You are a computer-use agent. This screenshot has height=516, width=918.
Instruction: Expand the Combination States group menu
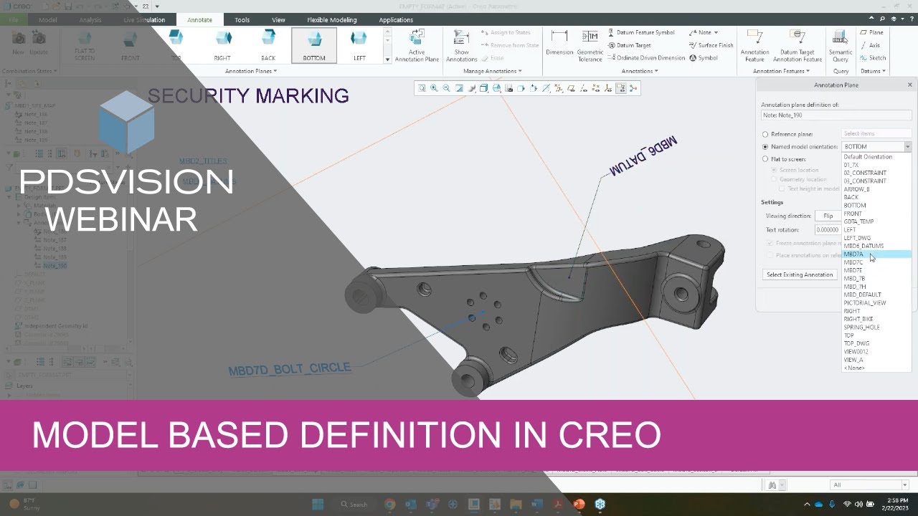click(31, 71)
